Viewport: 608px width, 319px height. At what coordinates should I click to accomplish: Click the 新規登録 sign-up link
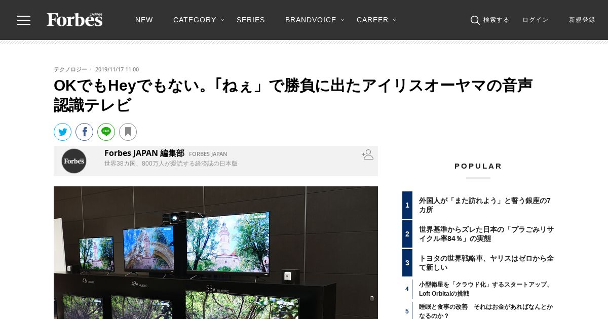click(582, 20)
